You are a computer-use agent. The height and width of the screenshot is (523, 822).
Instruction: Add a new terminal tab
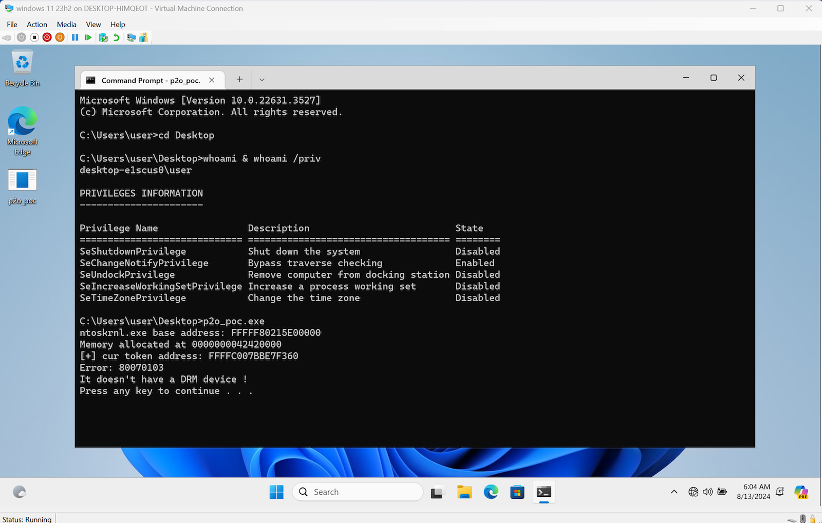pyautogui.click(x=239, y=79)
